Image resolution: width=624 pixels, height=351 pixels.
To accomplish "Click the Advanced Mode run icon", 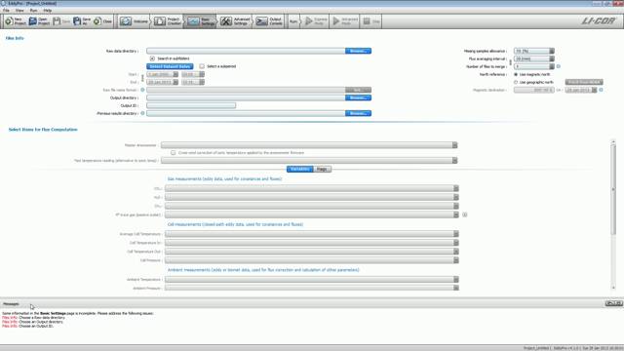I will coord(336,21).
